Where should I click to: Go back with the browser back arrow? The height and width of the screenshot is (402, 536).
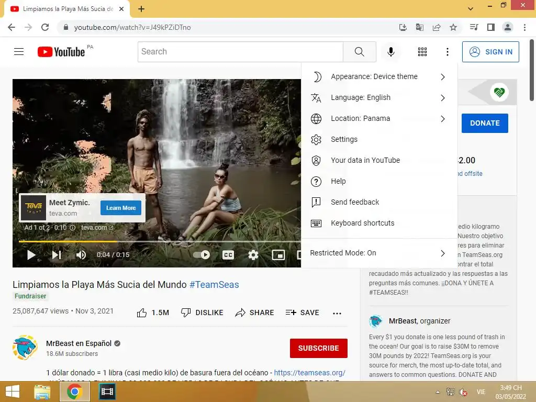click(x=12, y=27)
